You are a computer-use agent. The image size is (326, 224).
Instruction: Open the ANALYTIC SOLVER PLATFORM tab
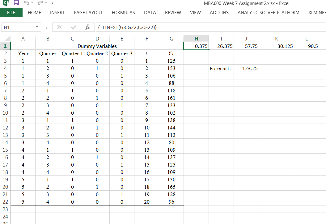point(269,12)
